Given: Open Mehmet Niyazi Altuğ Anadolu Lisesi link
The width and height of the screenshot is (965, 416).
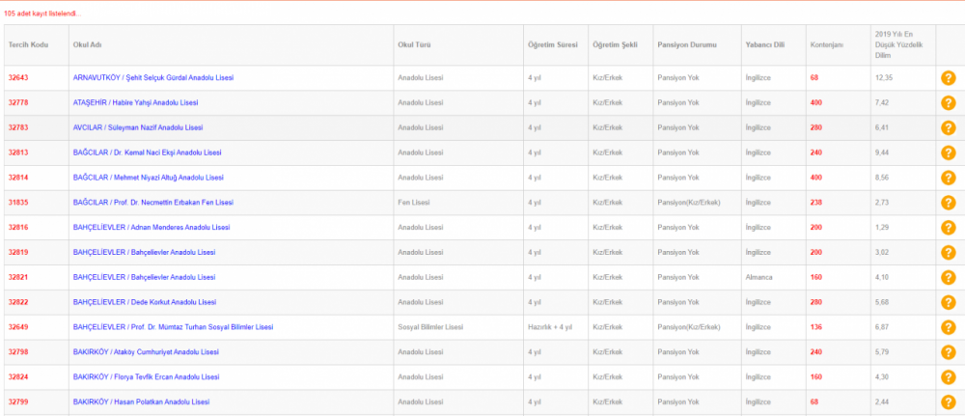Looking at the screenshot, I should click(x=148, y=178).
